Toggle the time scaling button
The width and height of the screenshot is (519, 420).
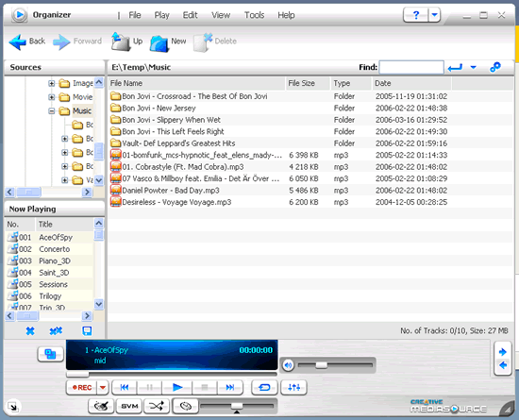[186, 406]
